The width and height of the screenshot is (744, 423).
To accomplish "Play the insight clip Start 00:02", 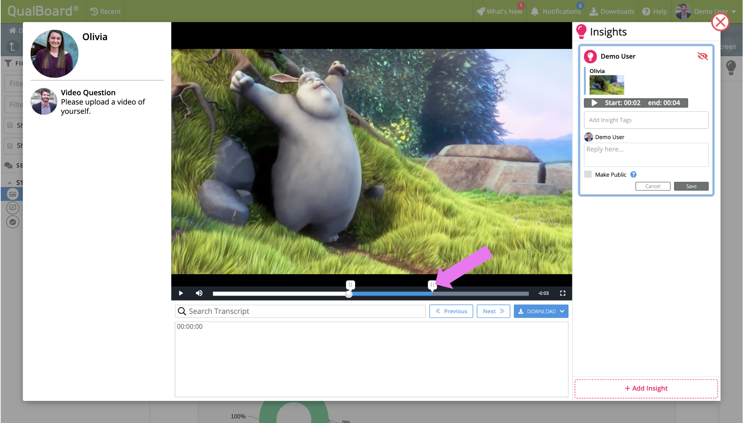I will click(594, 103).
